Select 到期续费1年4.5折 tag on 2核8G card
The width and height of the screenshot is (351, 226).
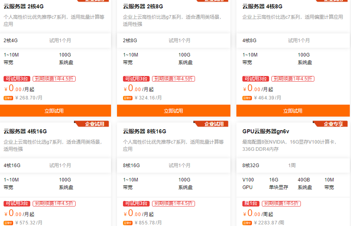(x=174, y=79)
